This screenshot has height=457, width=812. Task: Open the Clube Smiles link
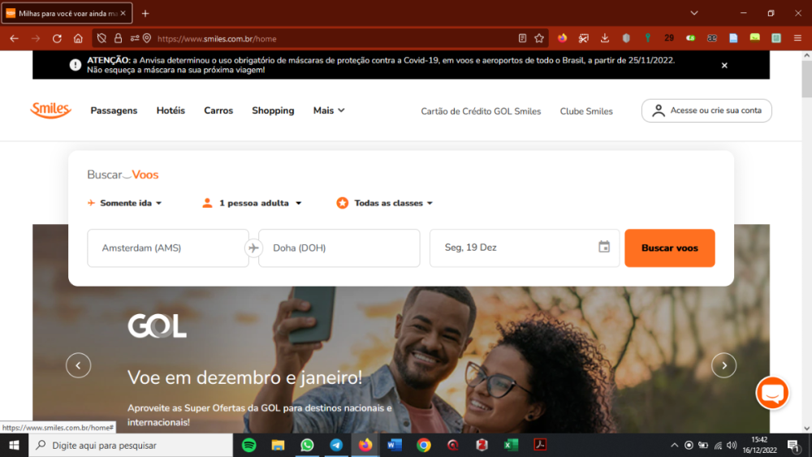point(586,111)
